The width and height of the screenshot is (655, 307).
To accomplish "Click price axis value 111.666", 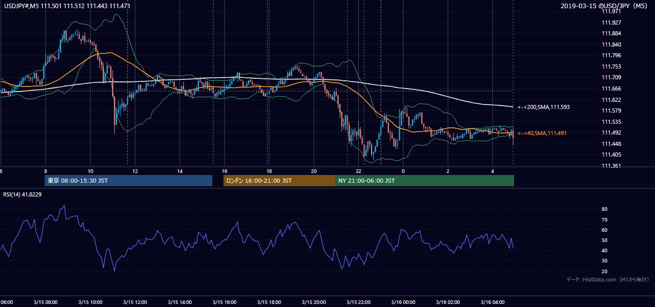I will point(611,89).
